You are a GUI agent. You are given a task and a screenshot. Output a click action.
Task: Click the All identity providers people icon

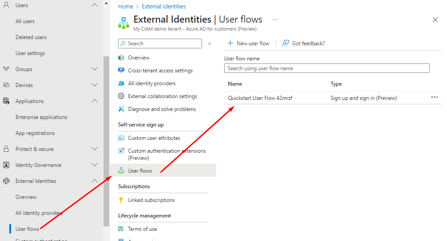(x=121, y=83)
